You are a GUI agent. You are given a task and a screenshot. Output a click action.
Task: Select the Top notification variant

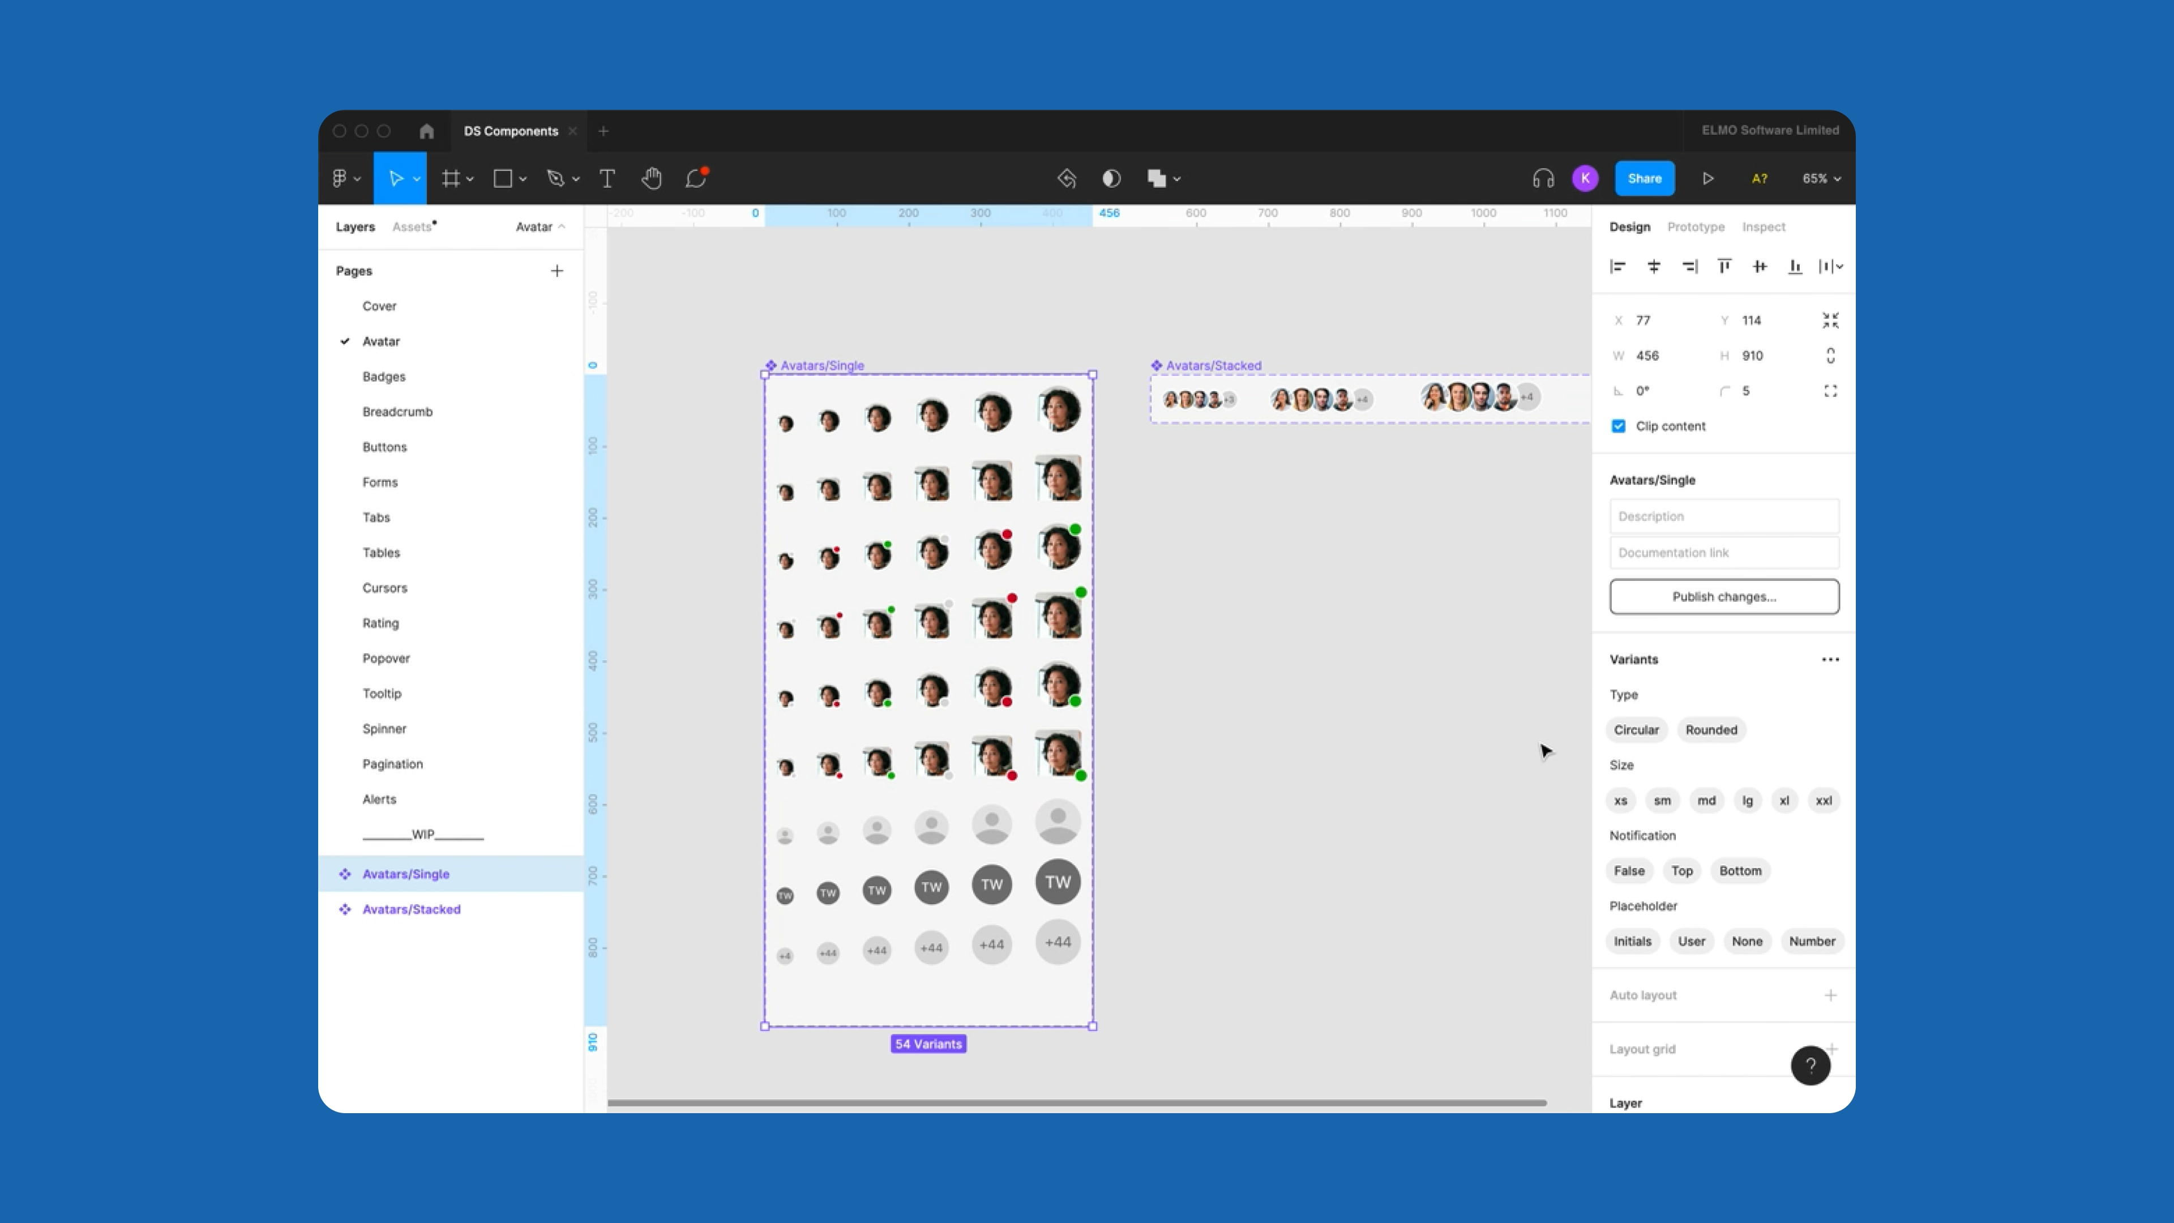[1681, 871]
